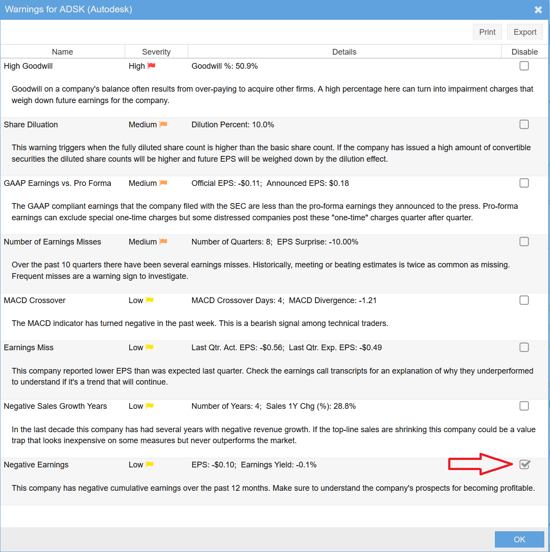Viewport: 550px width, 552px height.
Task: Uncheck the Negative Earnings disable checkbox
Action: [524, 464]
